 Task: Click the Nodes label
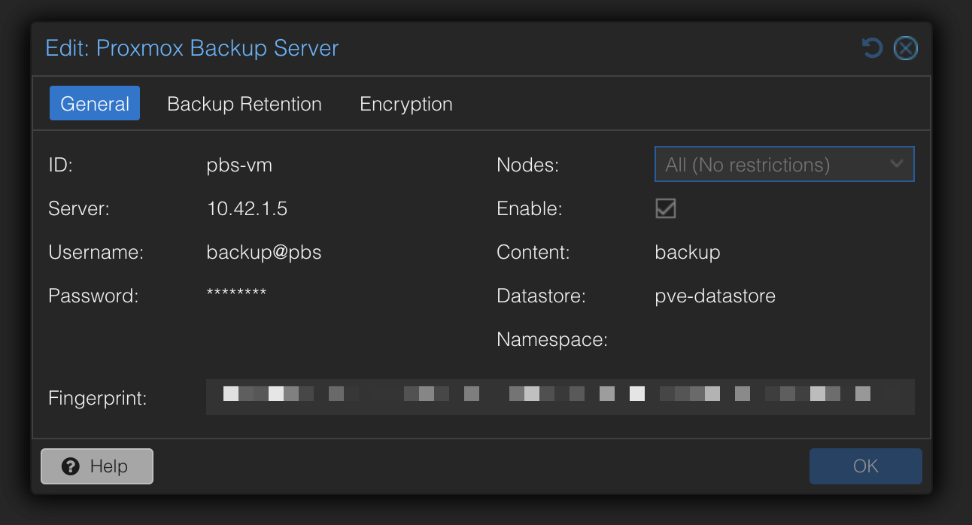(528, 165)
